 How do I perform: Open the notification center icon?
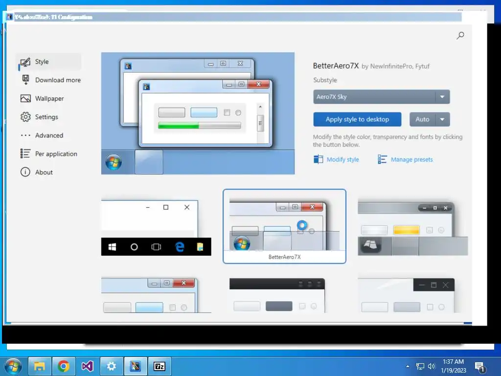[x=480, y=367]
